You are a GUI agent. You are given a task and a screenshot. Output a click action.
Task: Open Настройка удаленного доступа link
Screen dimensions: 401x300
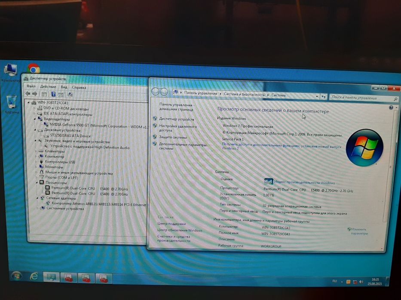tap(178, 128)
